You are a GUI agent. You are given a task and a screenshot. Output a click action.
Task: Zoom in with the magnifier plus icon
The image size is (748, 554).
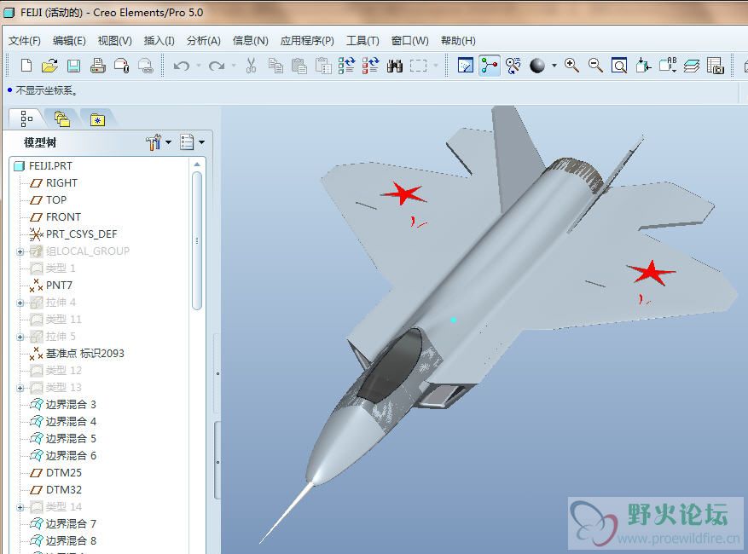[x=571, y=66]
